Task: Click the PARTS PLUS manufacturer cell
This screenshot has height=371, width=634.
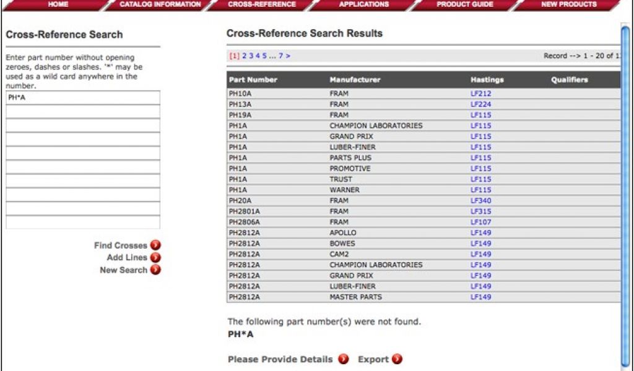Action: (350, 158)
